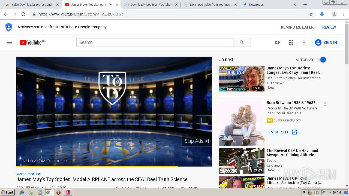Open Chrome's three-dot menu
349x196 pixels.
click(343, 14)
